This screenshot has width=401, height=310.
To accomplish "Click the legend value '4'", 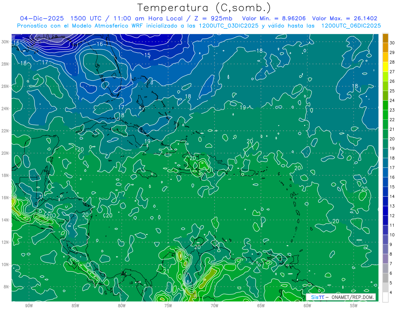I will pos(391,293).
